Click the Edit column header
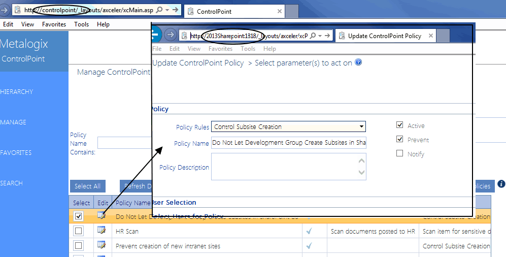Viewport: 506px width, 257px height. (103, 203)
